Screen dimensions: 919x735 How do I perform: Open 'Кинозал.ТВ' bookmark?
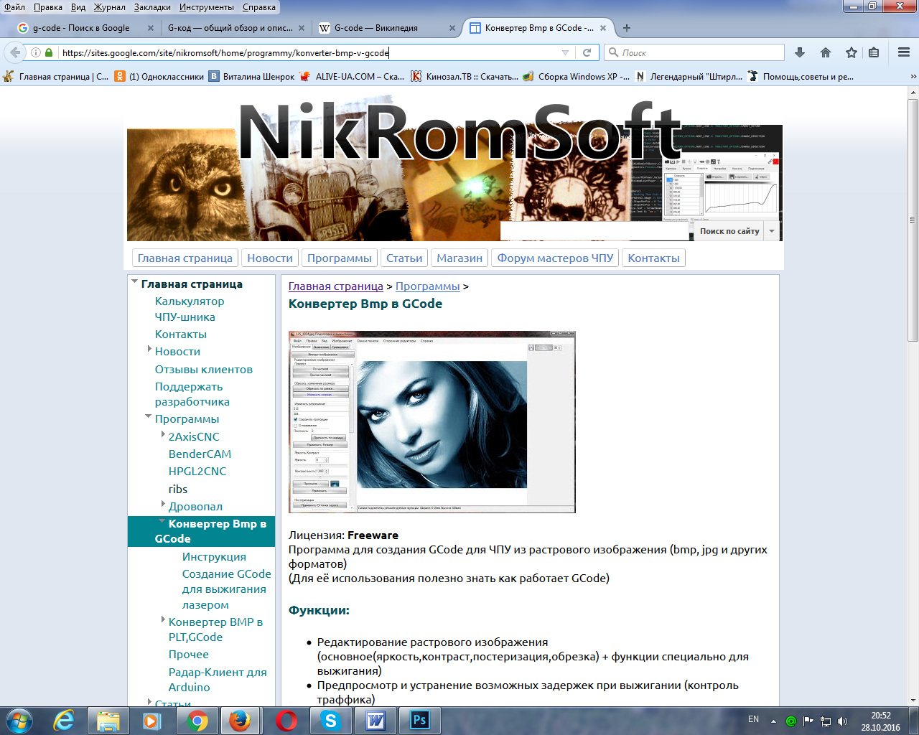(x=465, y=76)
